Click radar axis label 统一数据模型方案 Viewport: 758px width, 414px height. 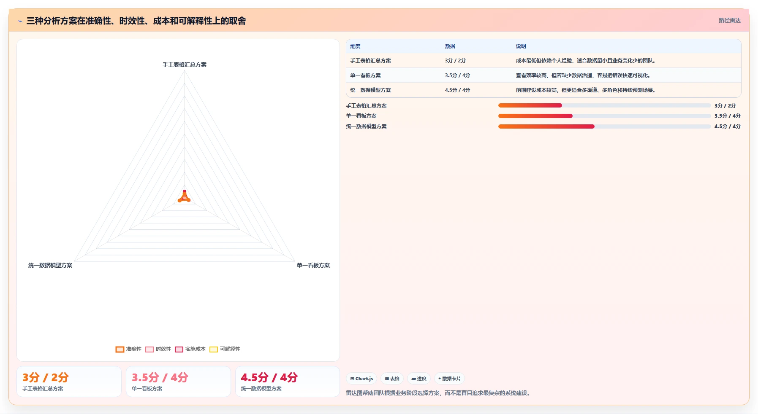(x=50, y=265)
